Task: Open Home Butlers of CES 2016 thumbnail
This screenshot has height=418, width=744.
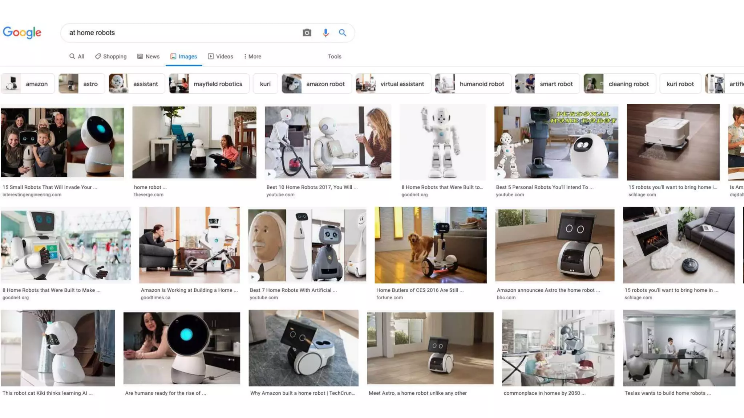Action: [x=430, y=245]
